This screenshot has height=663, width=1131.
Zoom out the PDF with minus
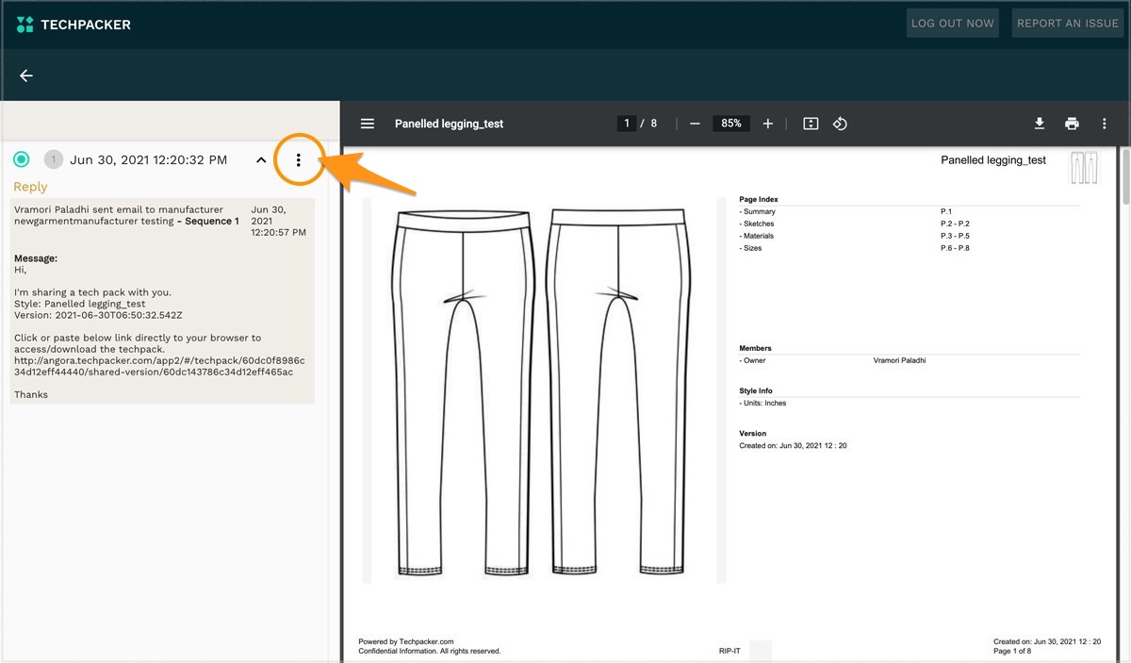point(695,124)
